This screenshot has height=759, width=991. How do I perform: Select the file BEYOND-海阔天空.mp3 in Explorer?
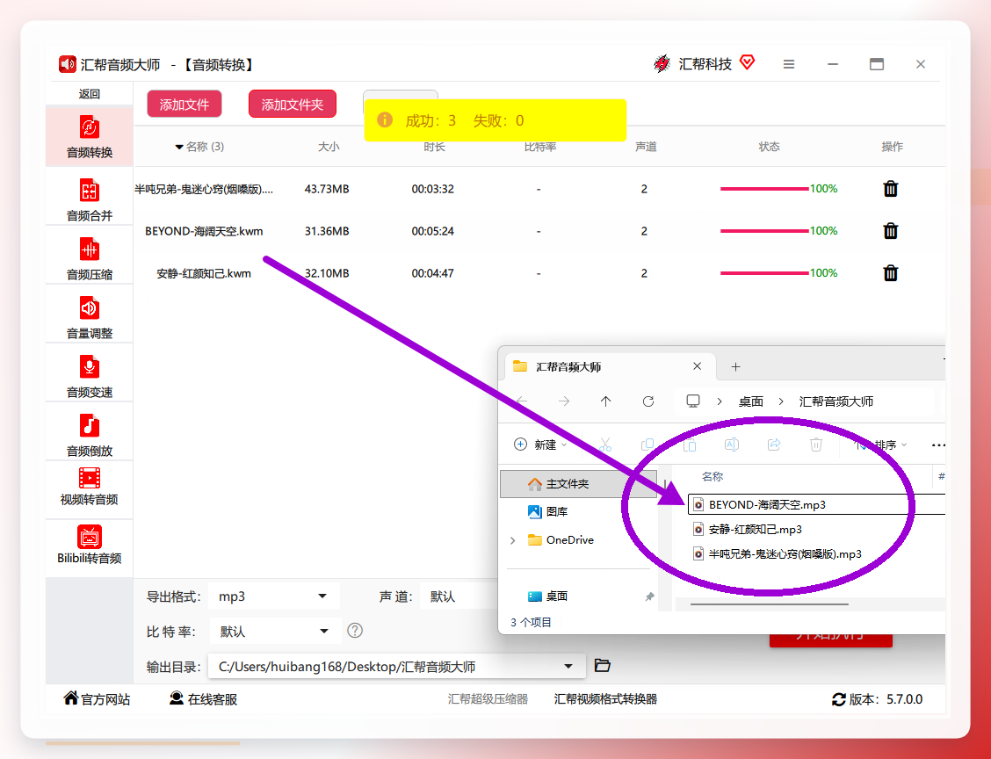tap(816, 504)
